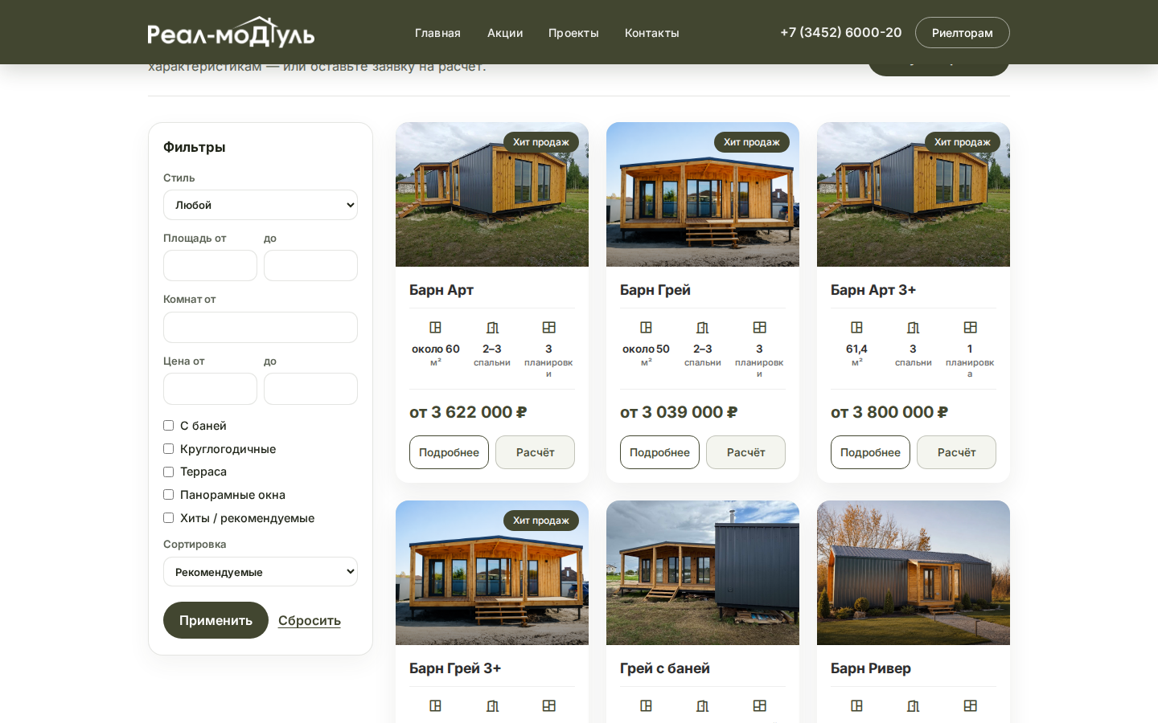Click layouts icon on Барн Арт card
This screenshot has width=1158, height=723.
pyautogui.click(x=548, y=328)
